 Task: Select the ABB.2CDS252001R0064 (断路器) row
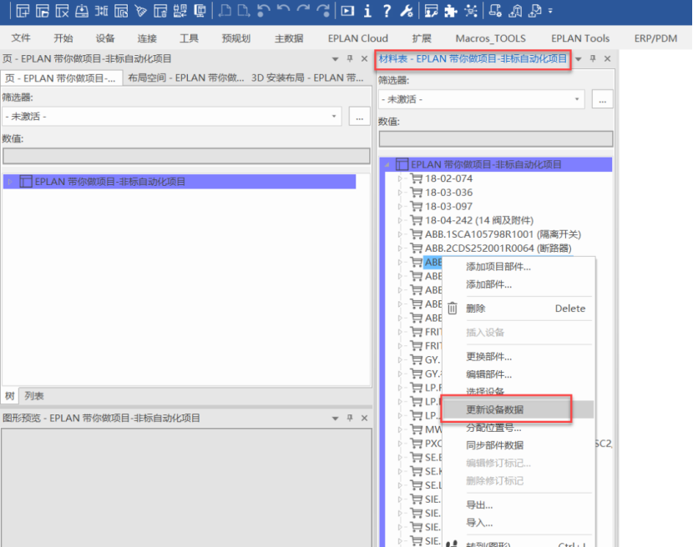(498, 248)
